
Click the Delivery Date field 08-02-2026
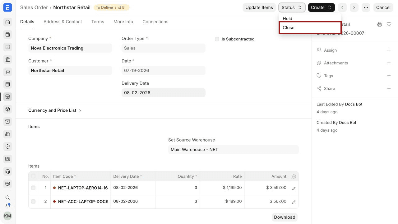(164, 93)
